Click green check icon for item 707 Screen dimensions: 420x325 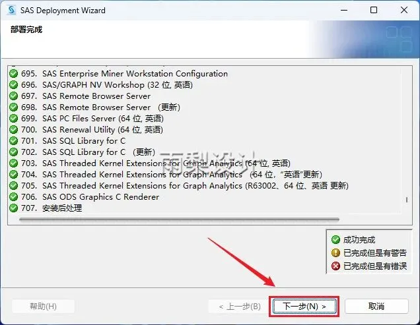[x=13, y=208]
